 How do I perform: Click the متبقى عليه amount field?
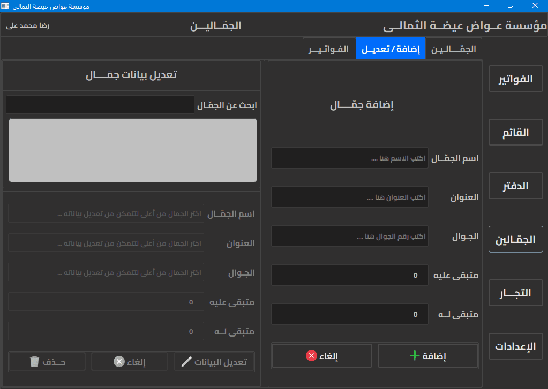click(x=349, y=275)
